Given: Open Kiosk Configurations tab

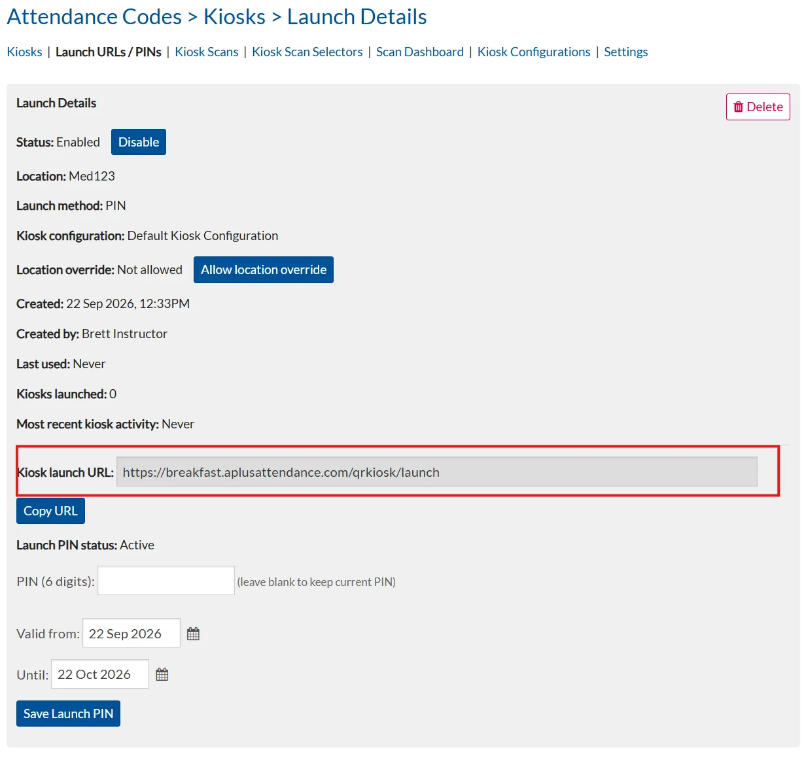Looking at the screenshot, I should [x=534, y=52].
